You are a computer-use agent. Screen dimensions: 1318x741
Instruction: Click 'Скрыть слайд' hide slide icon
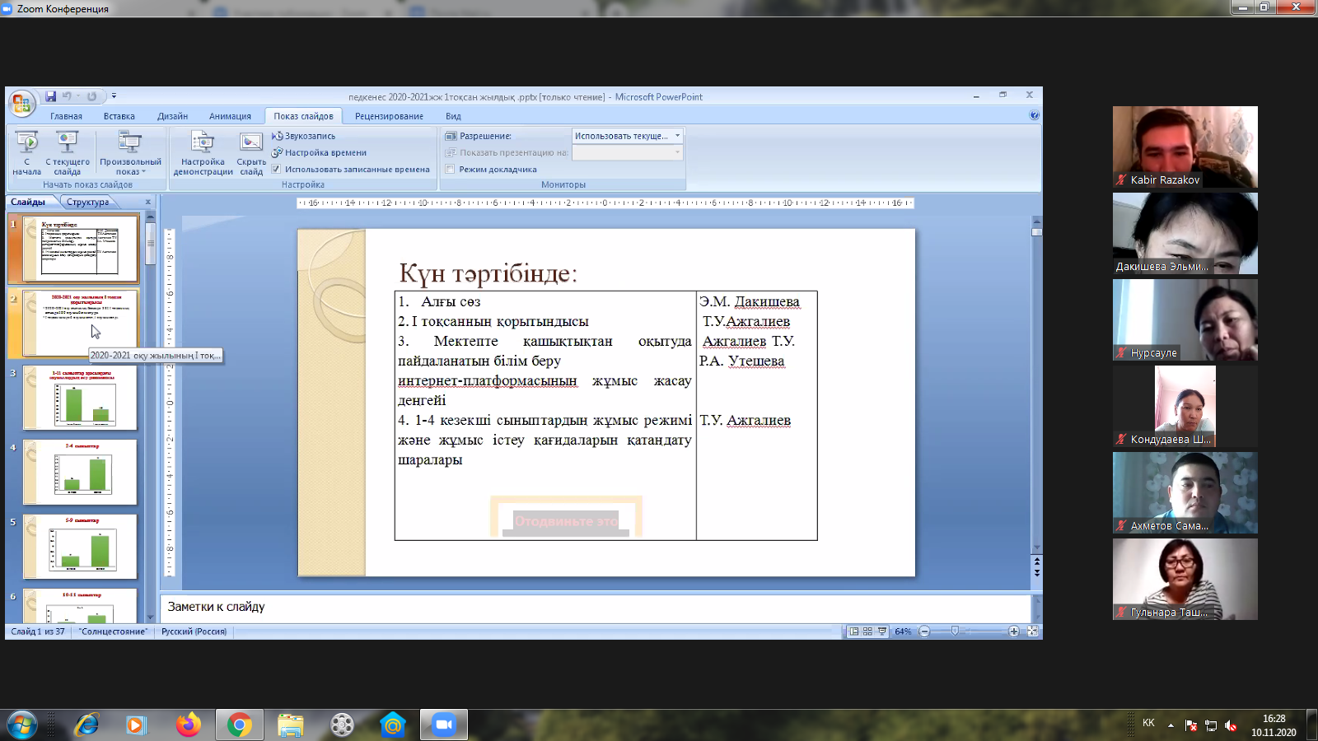pyautogui.click(x=251, y=143)
